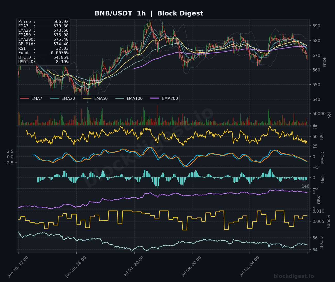Select the EMA50 576.08 info box row
This screenshot has width=335, height=282.
(x=43, y=35)
